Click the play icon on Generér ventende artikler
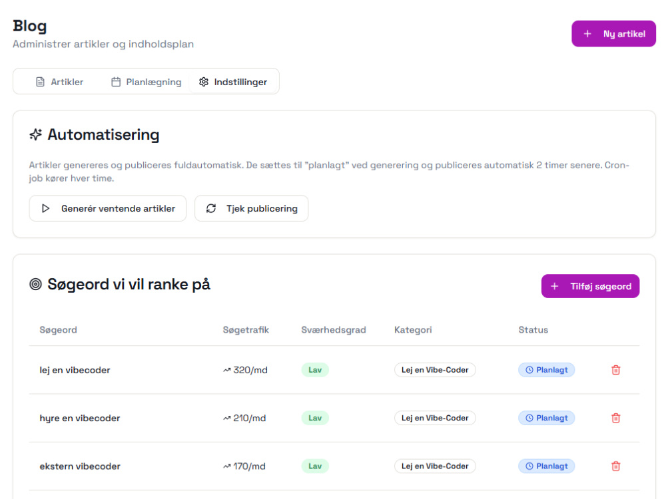The height and width of the screenshot is (499, 666). 45,208
